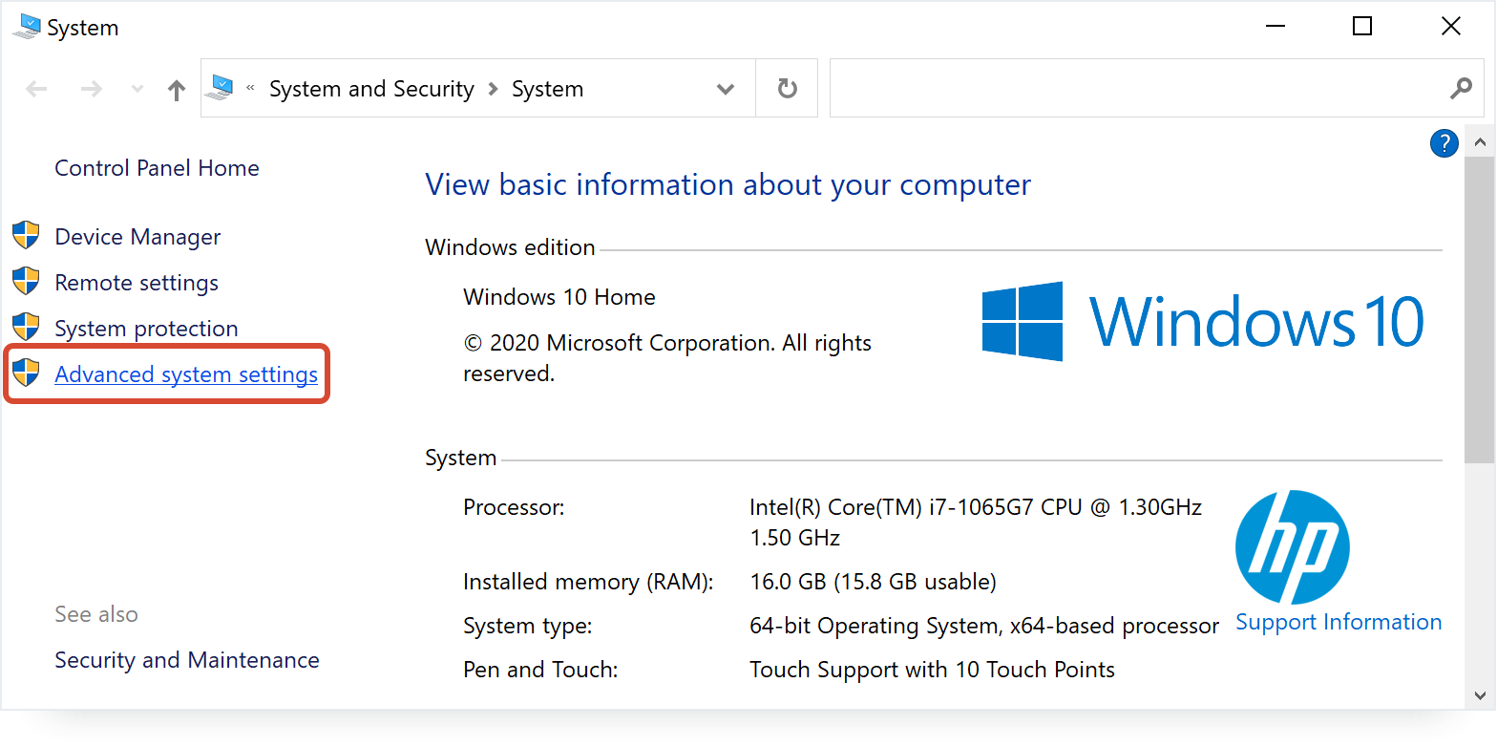Click the HP logo
Viewport: 1497px width, 747px height.
pyautogui.click(x=1292, y=546)
